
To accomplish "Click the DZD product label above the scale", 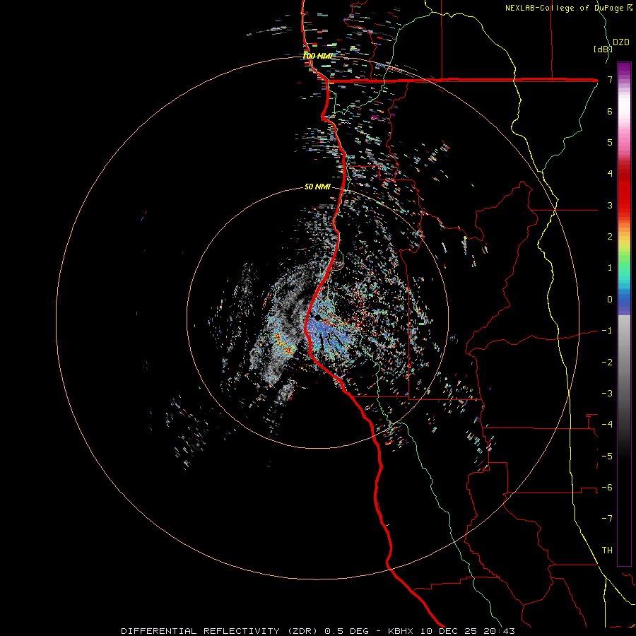I will [621, 42].
